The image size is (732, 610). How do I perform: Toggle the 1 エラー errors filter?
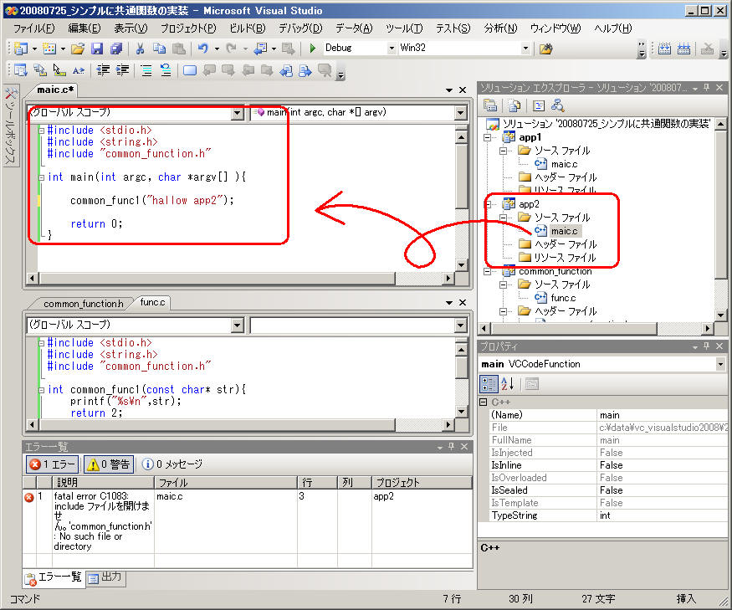(52, 464)
